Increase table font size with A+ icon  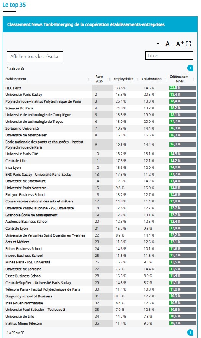[x=180, y=44]
